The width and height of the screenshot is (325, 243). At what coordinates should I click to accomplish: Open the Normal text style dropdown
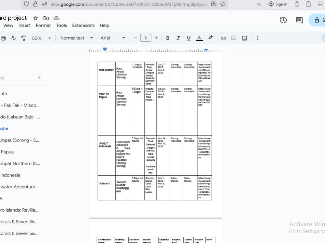(x=76, y=38)
